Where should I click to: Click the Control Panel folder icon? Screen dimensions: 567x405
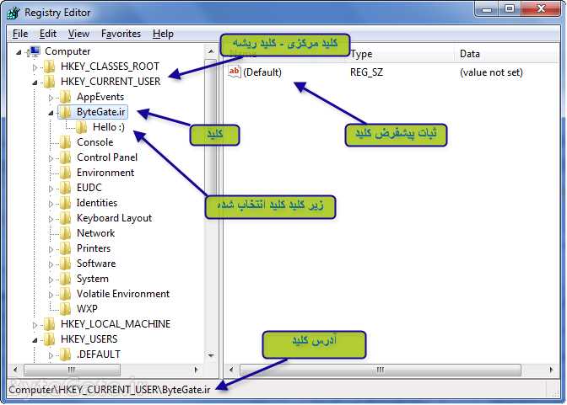coord(65,157)
